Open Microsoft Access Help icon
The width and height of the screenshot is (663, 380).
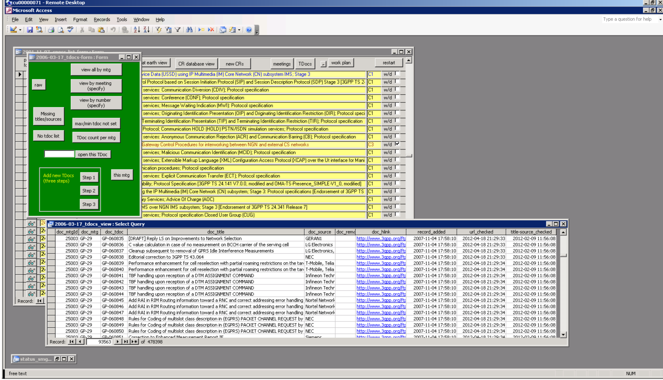(x=249, y=30)
